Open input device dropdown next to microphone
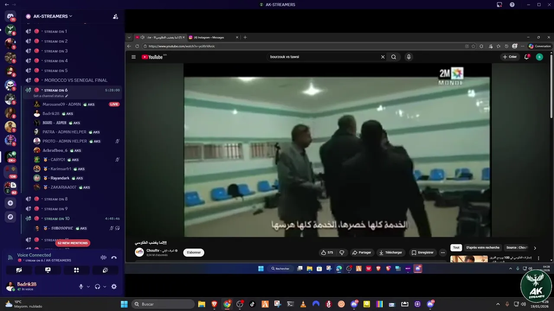The width and height of the screenshot is (554, 311). click(88, 286)
